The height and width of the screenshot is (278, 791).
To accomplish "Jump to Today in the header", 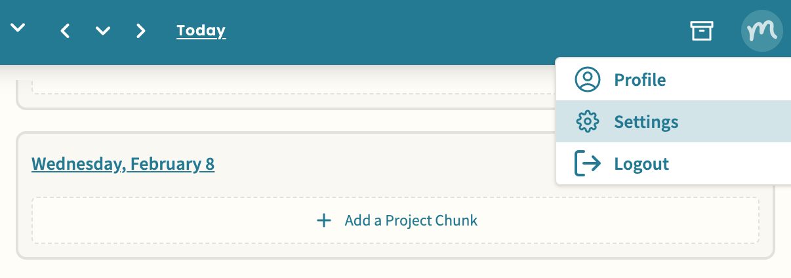I will (x=201, y=31).
